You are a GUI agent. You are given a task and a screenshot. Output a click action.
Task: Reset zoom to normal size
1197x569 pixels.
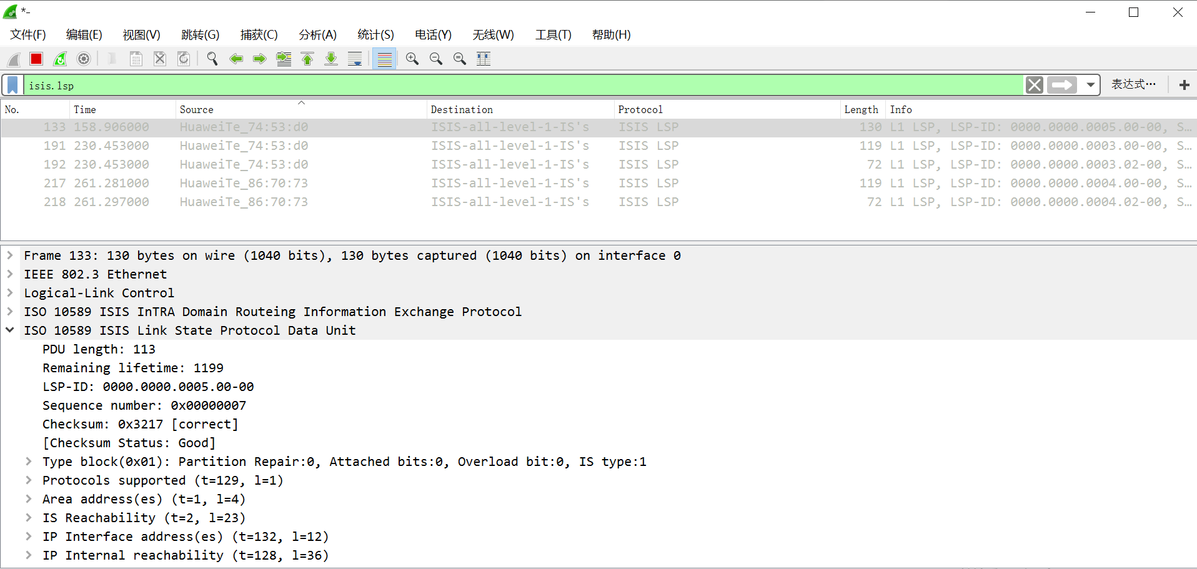tap(459, 59)
